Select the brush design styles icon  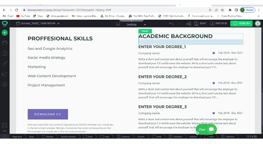(x=5, y=64)
